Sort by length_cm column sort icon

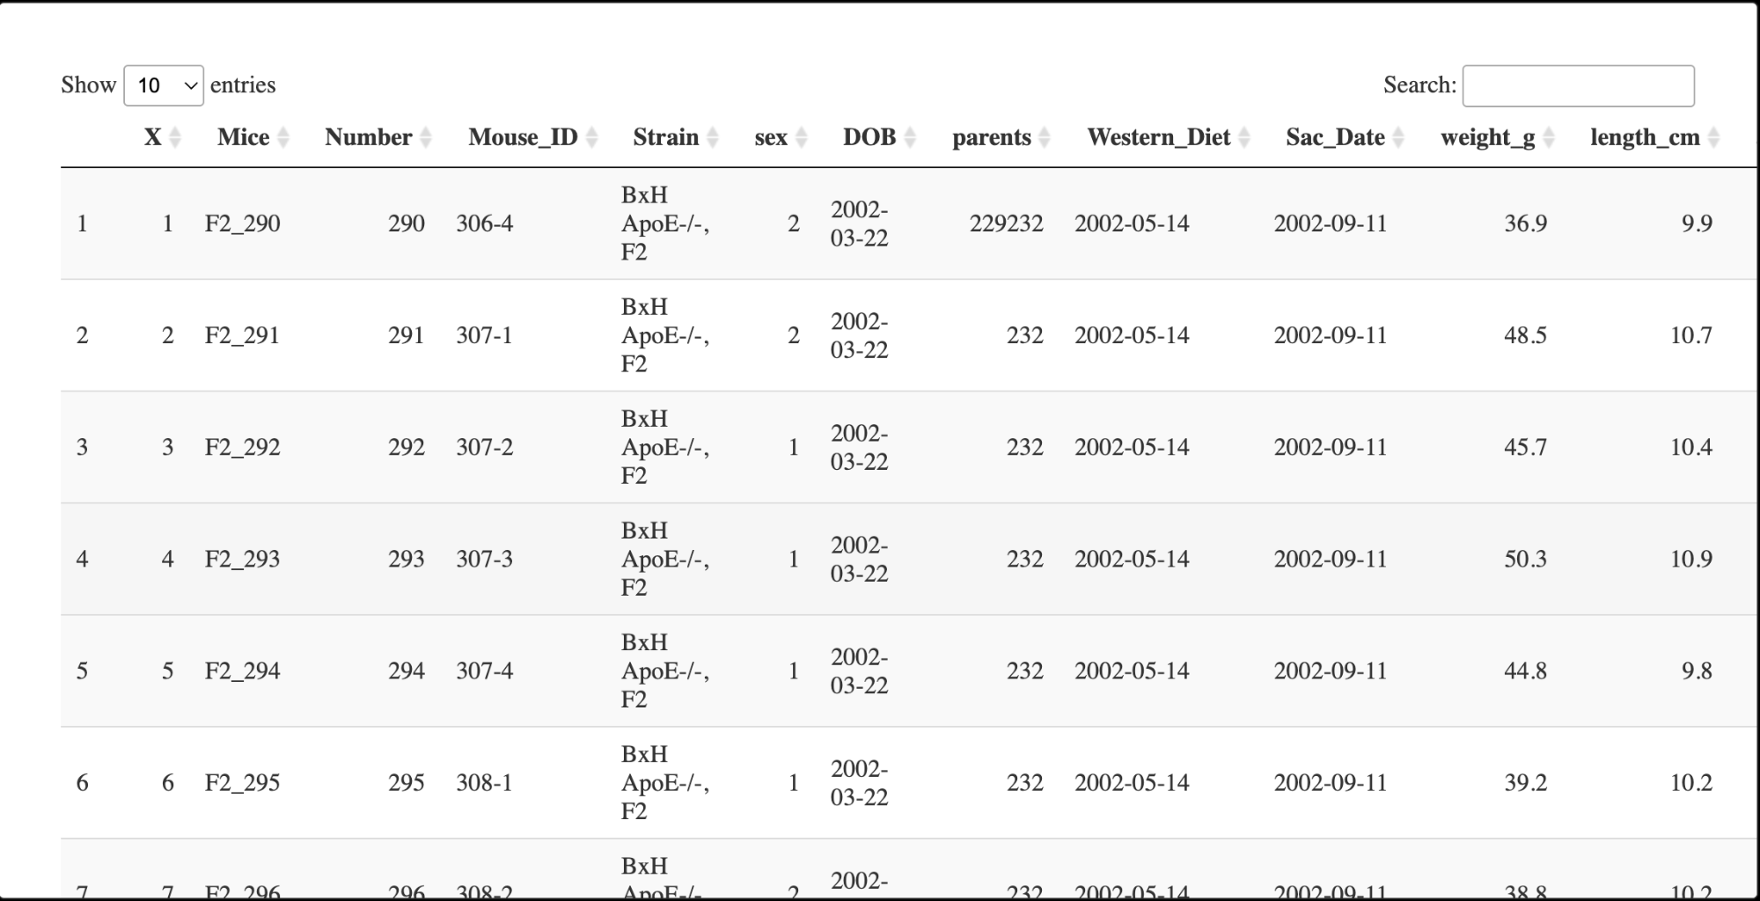point(1713,137)
